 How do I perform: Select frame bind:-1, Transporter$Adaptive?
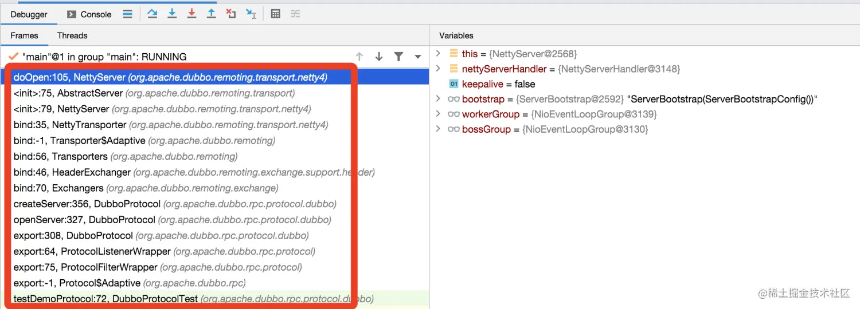214,140
